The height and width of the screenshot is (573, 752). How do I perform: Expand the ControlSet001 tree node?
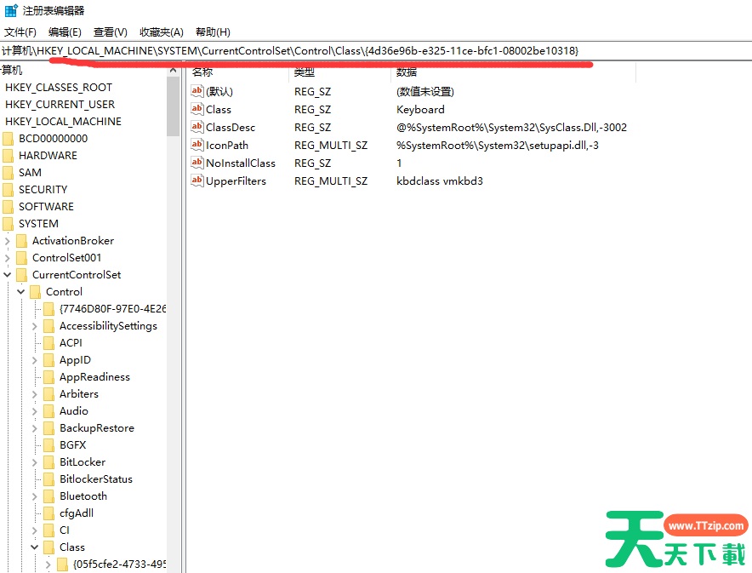(7, 258)
